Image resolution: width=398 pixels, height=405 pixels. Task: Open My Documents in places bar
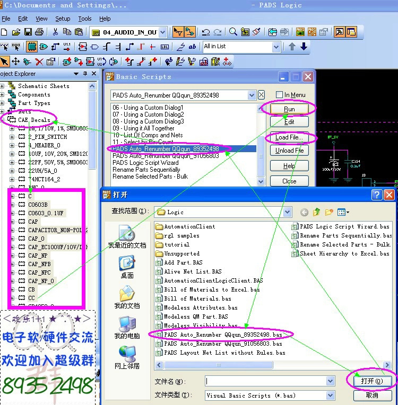point(127,297)
